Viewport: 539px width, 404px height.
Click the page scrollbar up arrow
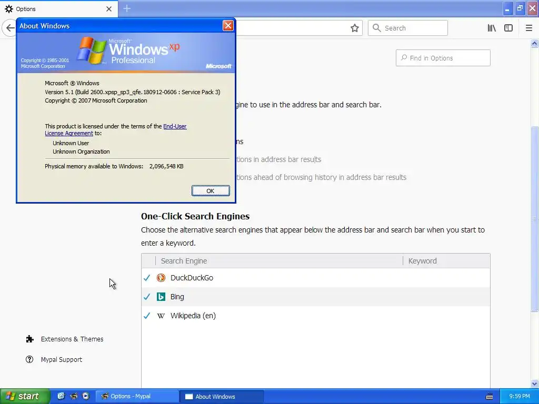534,43
